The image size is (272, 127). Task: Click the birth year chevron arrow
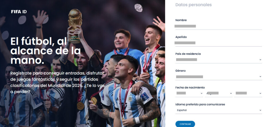click(x=260, y=93)
